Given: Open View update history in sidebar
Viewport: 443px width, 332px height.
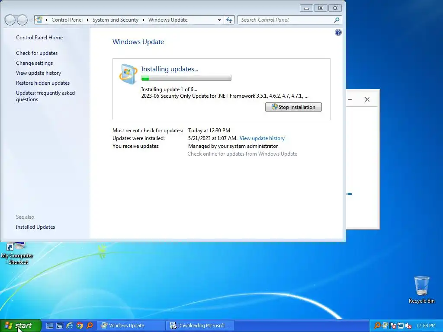Looking at the screenshot, I should pos(39,73).
